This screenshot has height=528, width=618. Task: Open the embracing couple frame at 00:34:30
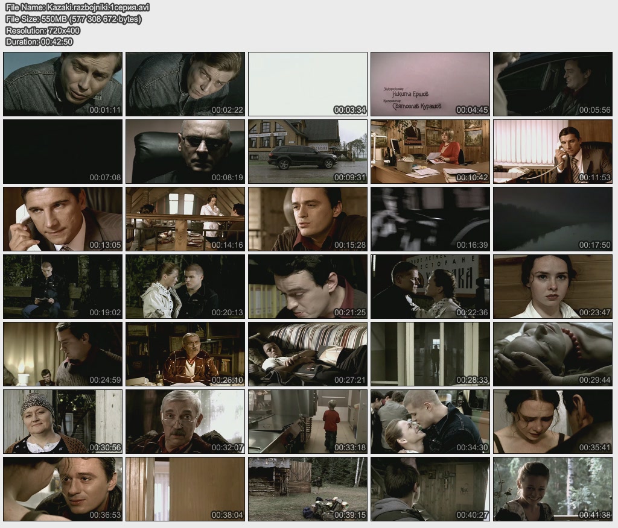(x=430, y=422)
